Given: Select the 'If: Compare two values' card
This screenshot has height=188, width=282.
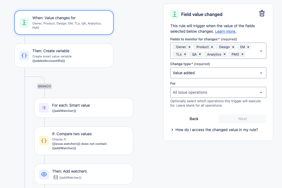Looking at the screenshot, I should 84,141.
